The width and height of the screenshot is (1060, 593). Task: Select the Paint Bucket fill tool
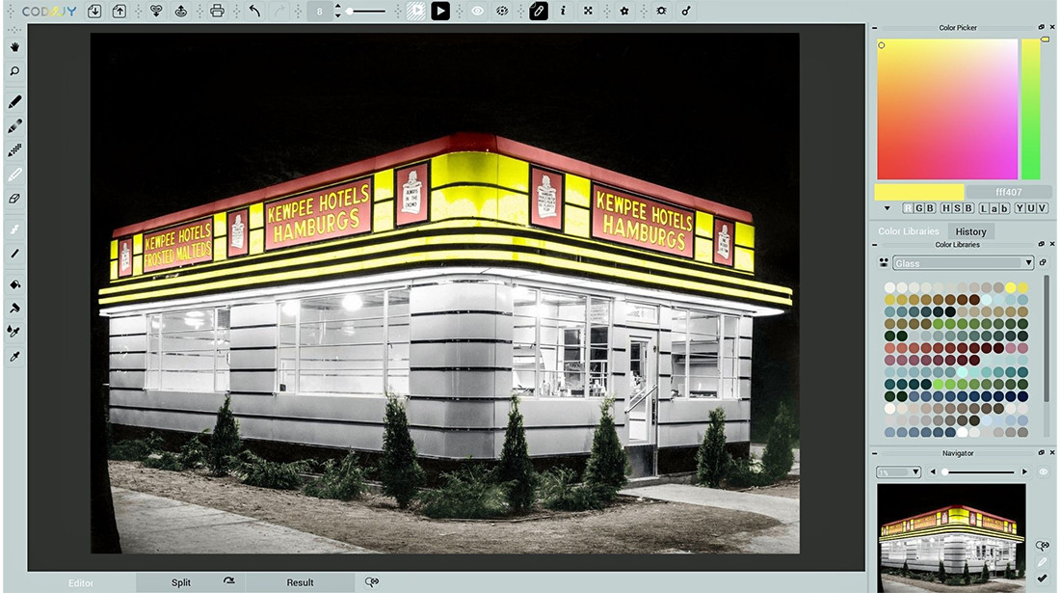[x=14, y=284]
